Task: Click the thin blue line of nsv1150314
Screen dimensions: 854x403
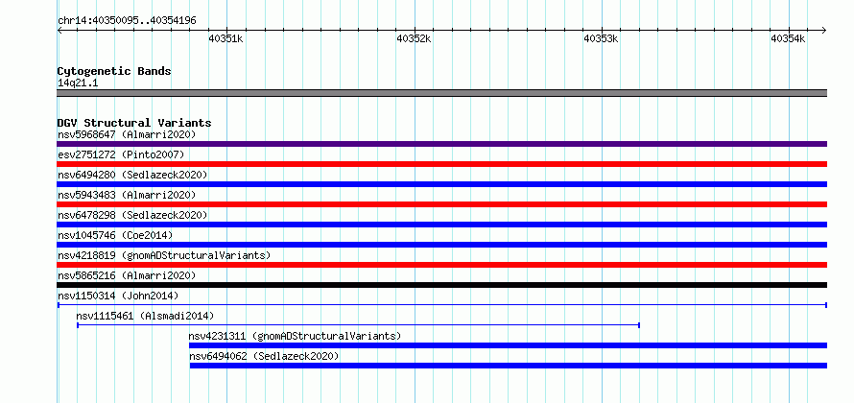Action: (x=442, y=305)
